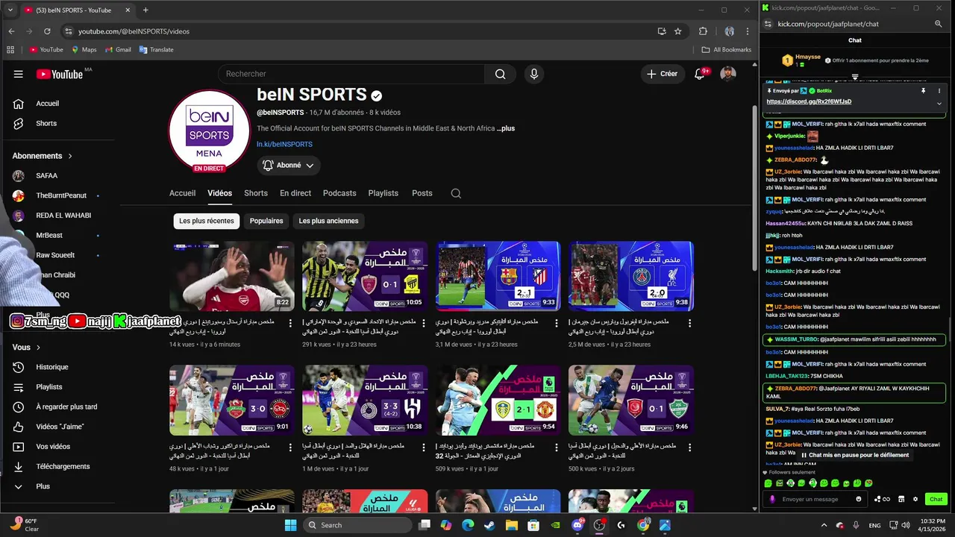Viewport: 955px width, 537px height.
Task: Unpin the BotRix pinned message
Action: pos(923,91)
